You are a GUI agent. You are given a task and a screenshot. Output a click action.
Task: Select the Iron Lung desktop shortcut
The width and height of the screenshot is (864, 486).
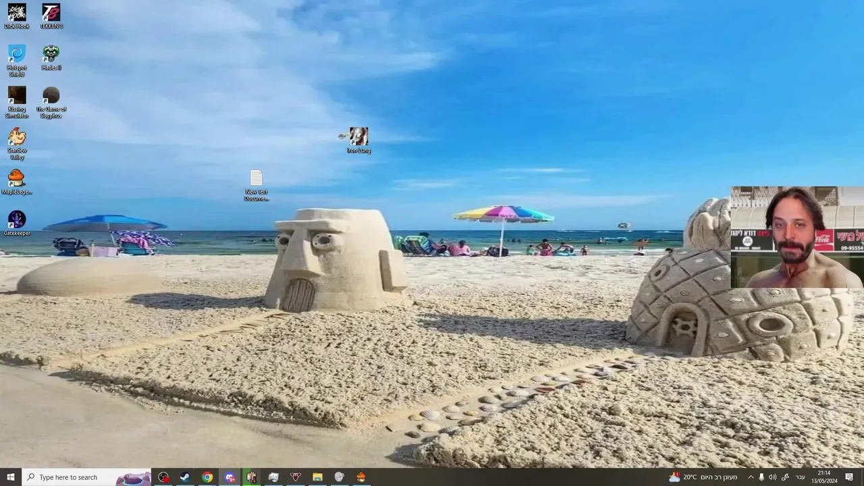[x=359, y=140]
